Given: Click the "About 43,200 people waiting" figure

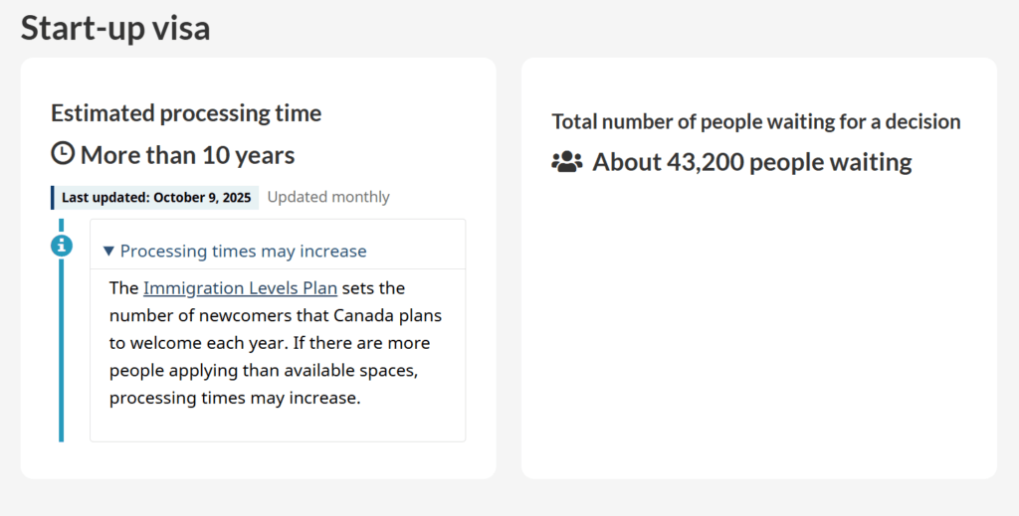Looking at the screenshot, I should (751, 162).
